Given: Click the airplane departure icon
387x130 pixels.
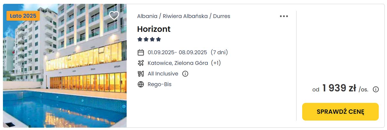Looking at the screenshot, I should 141,63.
